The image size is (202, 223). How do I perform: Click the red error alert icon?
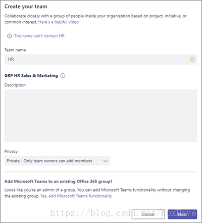[x=9, y=36]
